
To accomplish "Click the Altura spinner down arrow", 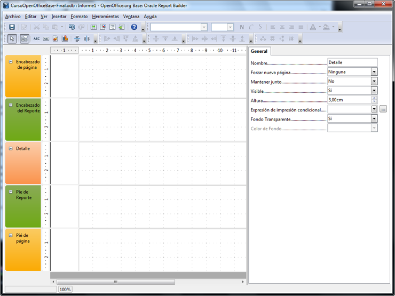I will pos(374,101).
